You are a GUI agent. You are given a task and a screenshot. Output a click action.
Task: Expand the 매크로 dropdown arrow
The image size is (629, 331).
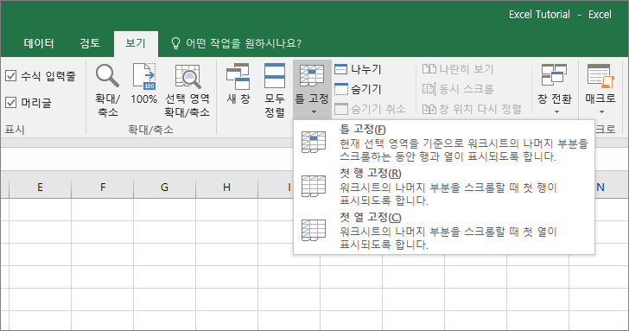[x=601, y=112]
